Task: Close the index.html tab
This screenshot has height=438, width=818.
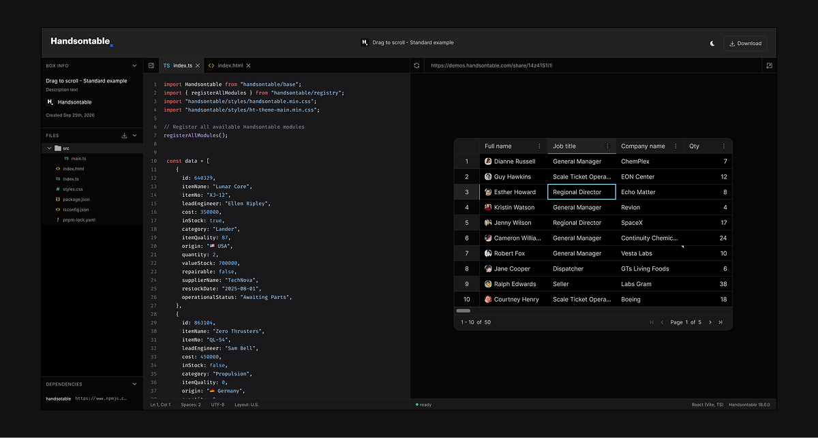Action: point(248,65)
